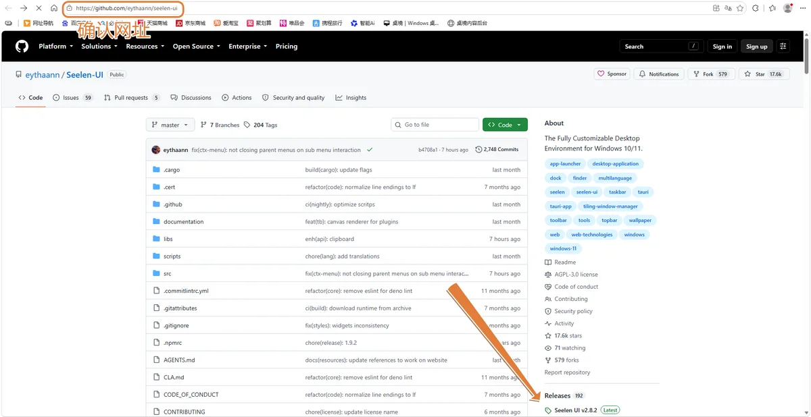The width and height of the screenshot is (811, 417).
Task: Click the browser forward arrow
Action: click(x=24, y=8)
